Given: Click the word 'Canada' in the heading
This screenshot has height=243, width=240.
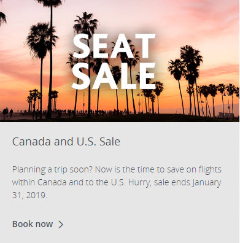Looking at the screenshot, I should [31, 141].
